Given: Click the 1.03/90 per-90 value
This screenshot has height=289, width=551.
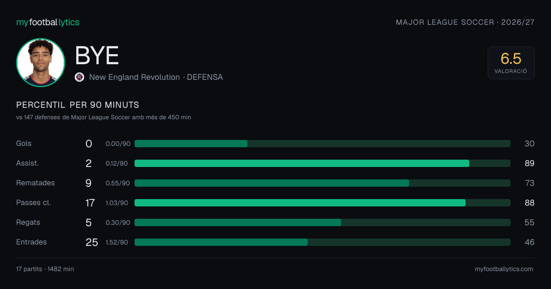Looking at the screenshot, I should coord(117,203).
